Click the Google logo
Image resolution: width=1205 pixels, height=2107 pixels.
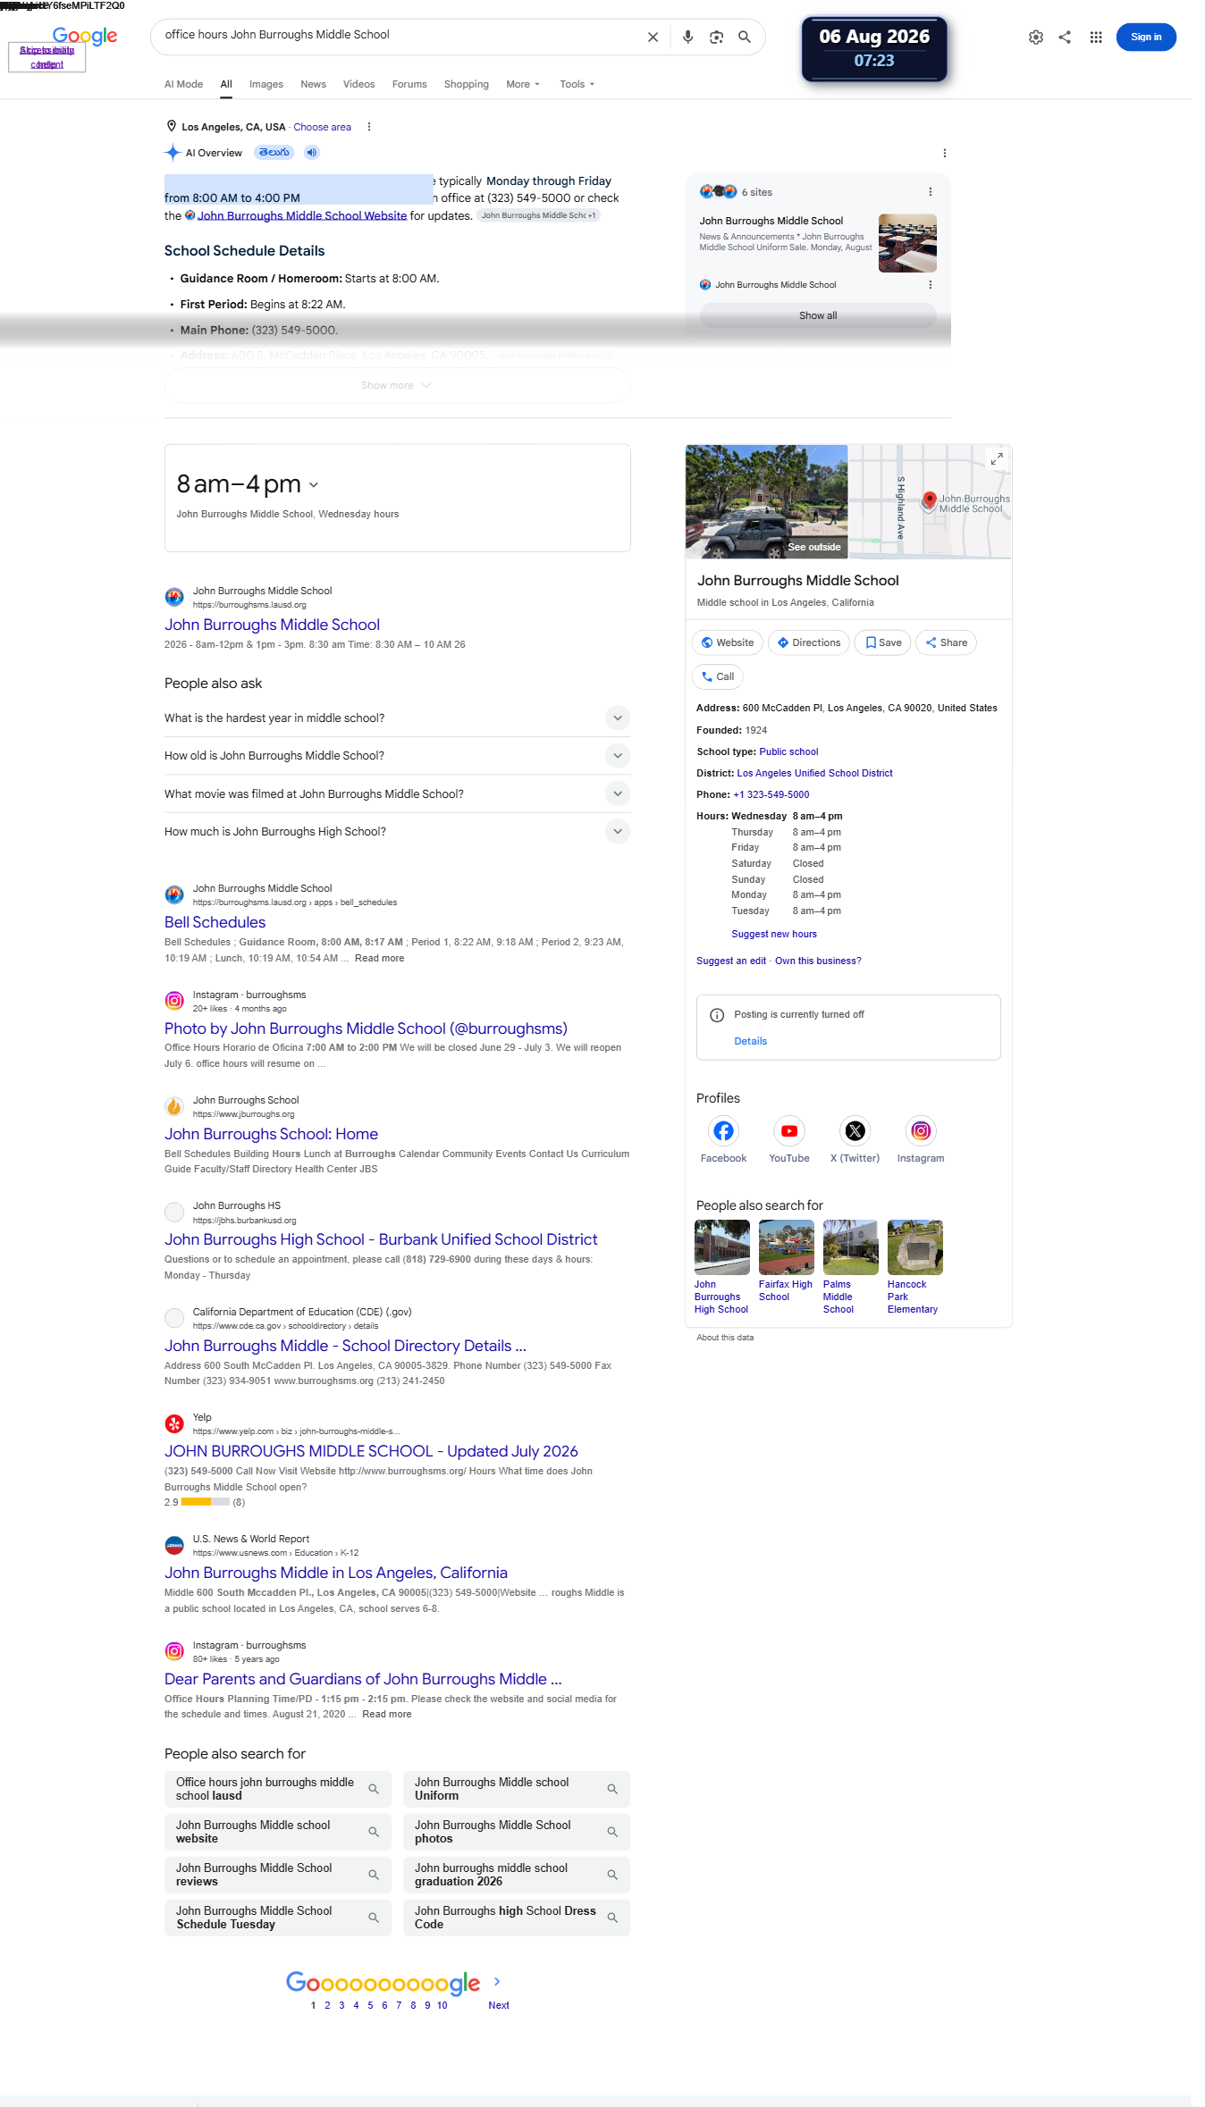pos(85,36)
